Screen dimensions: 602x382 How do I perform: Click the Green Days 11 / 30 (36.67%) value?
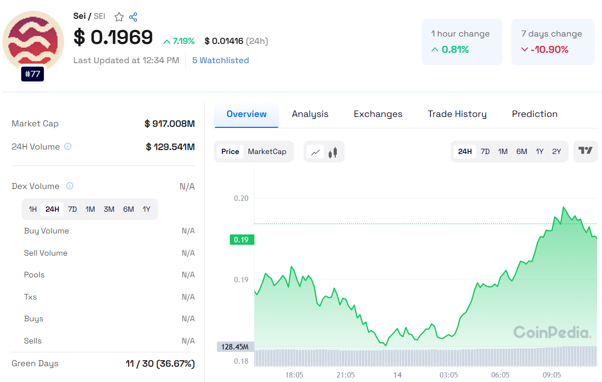[160, 364]
